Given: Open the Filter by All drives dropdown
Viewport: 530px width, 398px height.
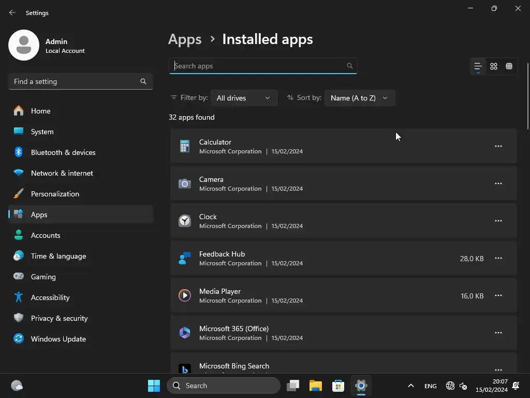Looking at the screenshot, I should [244, 98].
